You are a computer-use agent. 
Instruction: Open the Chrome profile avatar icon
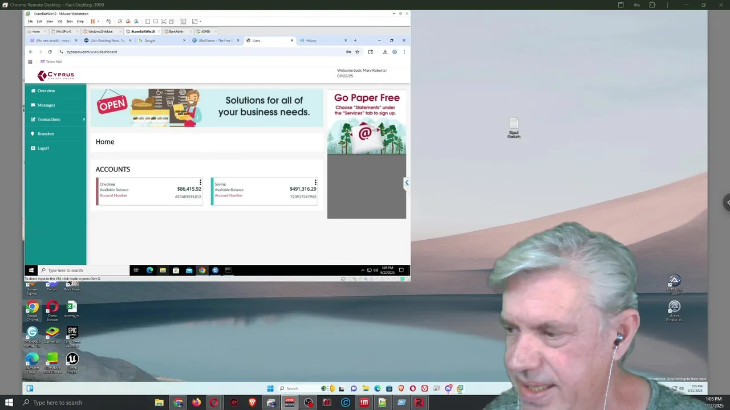click(394, 52)
